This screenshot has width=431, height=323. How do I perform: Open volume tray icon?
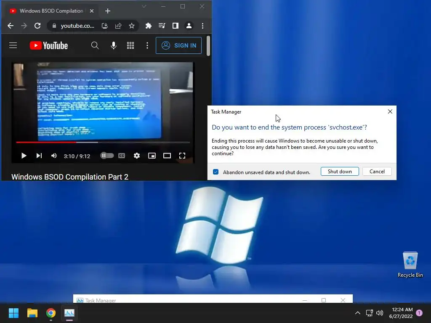tap(380, 313)
